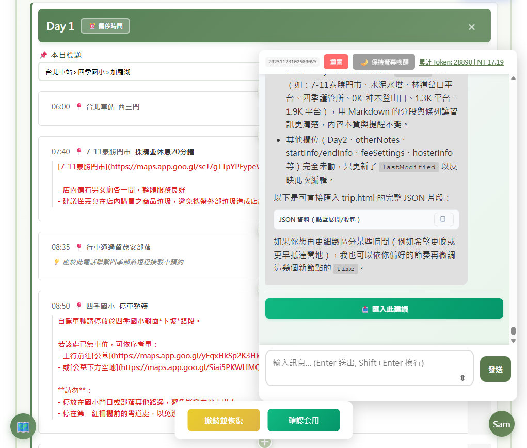
Task: Click the time code tag in chat
Action: 345,269
